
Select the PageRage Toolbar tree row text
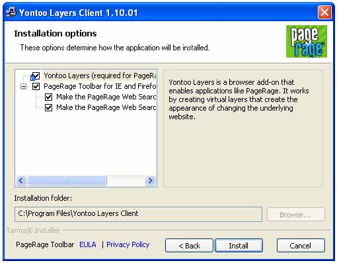point(100,86)
